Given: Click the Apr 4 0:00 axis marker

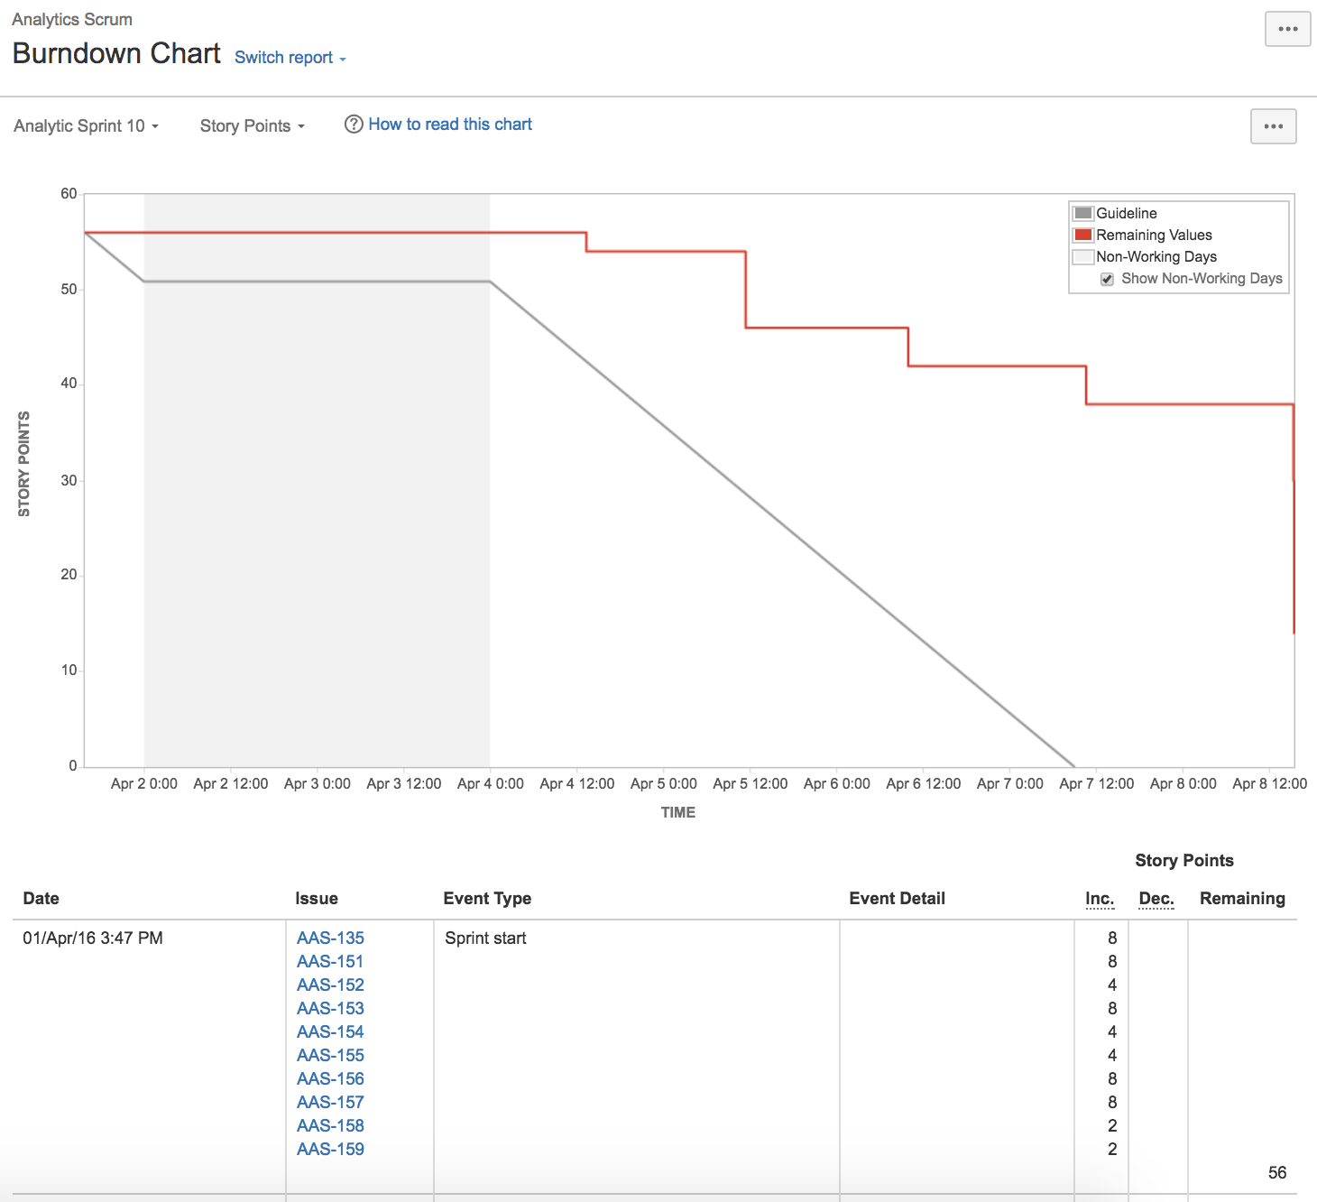Looking at the screenshot, I should click(490, 783).
